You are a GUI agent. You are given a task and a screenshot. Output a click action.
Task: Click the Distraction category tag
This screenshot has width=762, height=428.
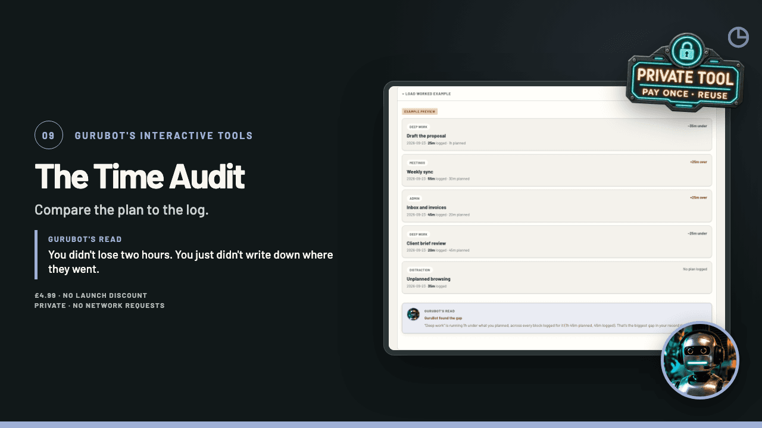(420, 269)
